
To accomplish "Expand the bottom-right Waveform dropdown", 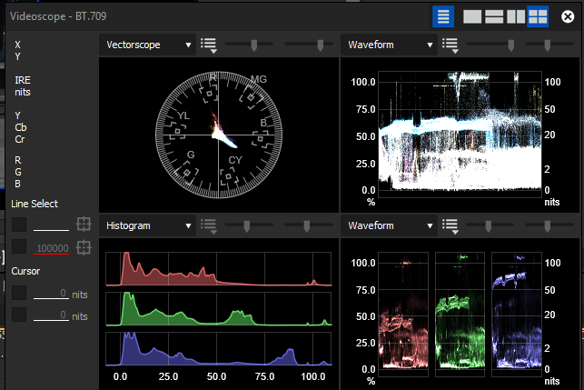I will (x=389, y=225).
